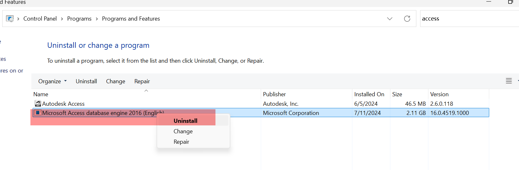Choose Change from the context menu
519x170 pixels.
(183, 131)
